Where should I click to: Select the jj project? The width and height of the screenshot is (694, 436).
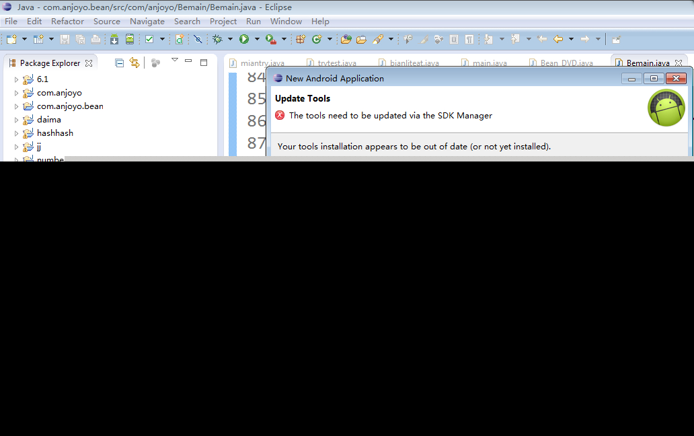coord(39,147)
